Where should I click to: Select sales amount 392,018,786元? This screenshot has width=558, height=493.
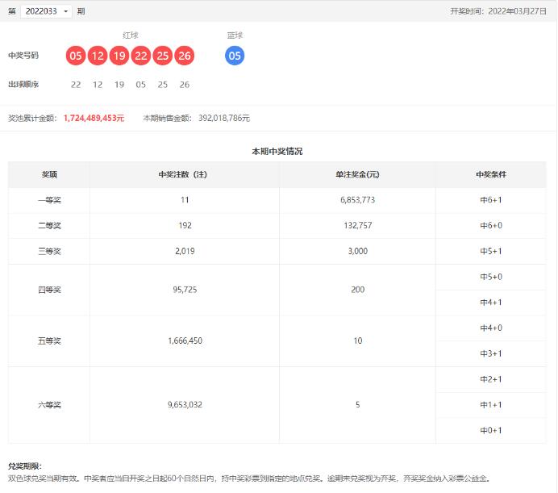coord(224,118)
